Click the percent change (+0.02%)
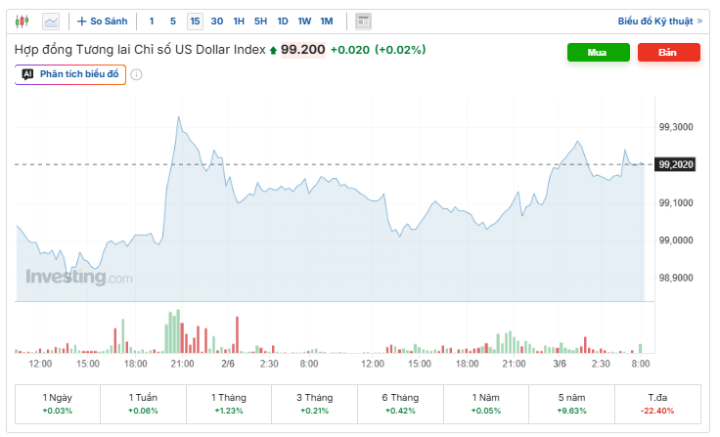This screenshot has width=720, height=437. coord(400,50)
